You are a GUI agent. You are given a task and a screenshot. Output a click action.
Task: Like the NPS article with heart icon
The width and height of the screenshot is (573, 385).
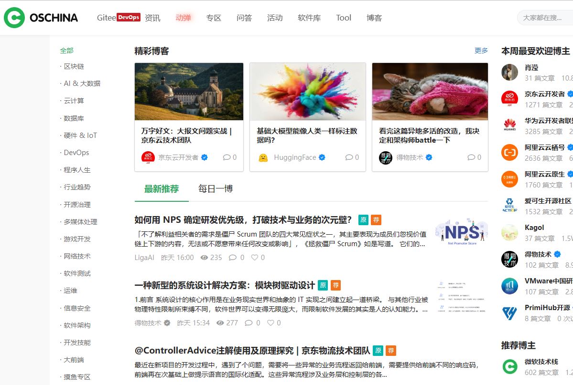pyautogui.click(x=255, y=258)
